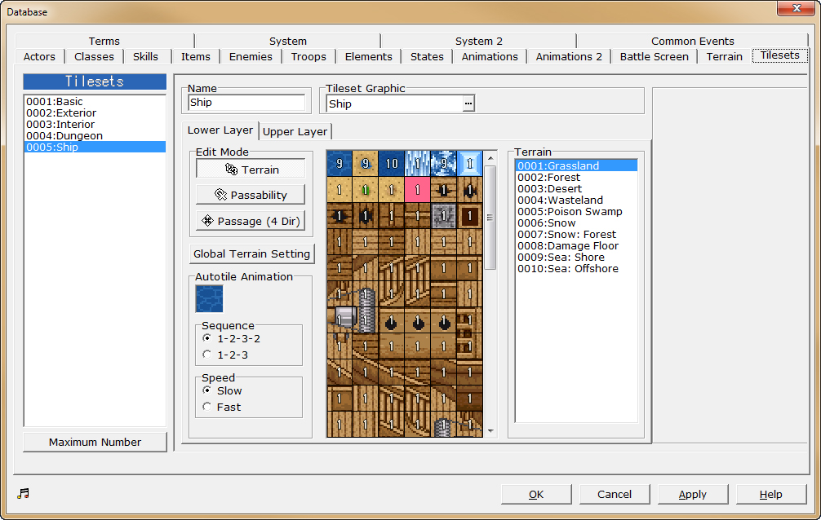Enable Fast autotile animation speed
This screenshot has height=520, width=821.
pyautogui.click(x=206, y=405)
